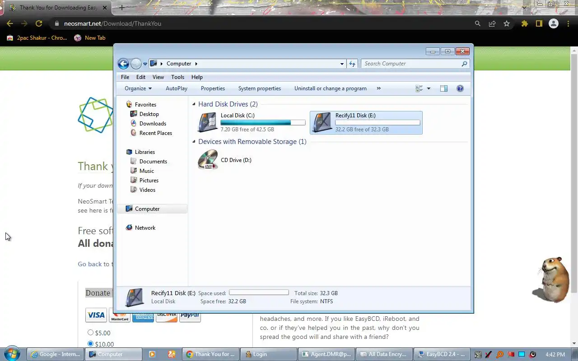Click the Chrome address bar URL
The height and width of the screenshot is (361, 578).
112,23
